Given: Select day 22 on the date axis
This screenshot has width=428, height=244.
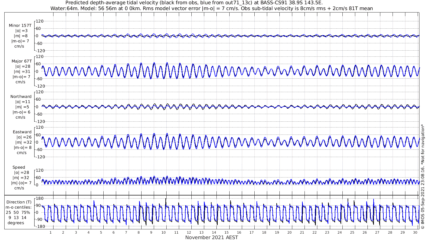Looking at the screenshot, I should pyautogui.click(x=315, y=232).
